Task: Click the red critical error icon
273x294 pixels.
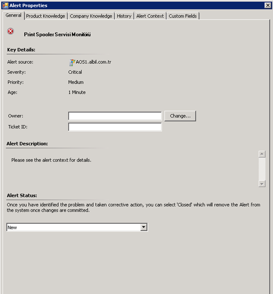Action: (10, 31)
